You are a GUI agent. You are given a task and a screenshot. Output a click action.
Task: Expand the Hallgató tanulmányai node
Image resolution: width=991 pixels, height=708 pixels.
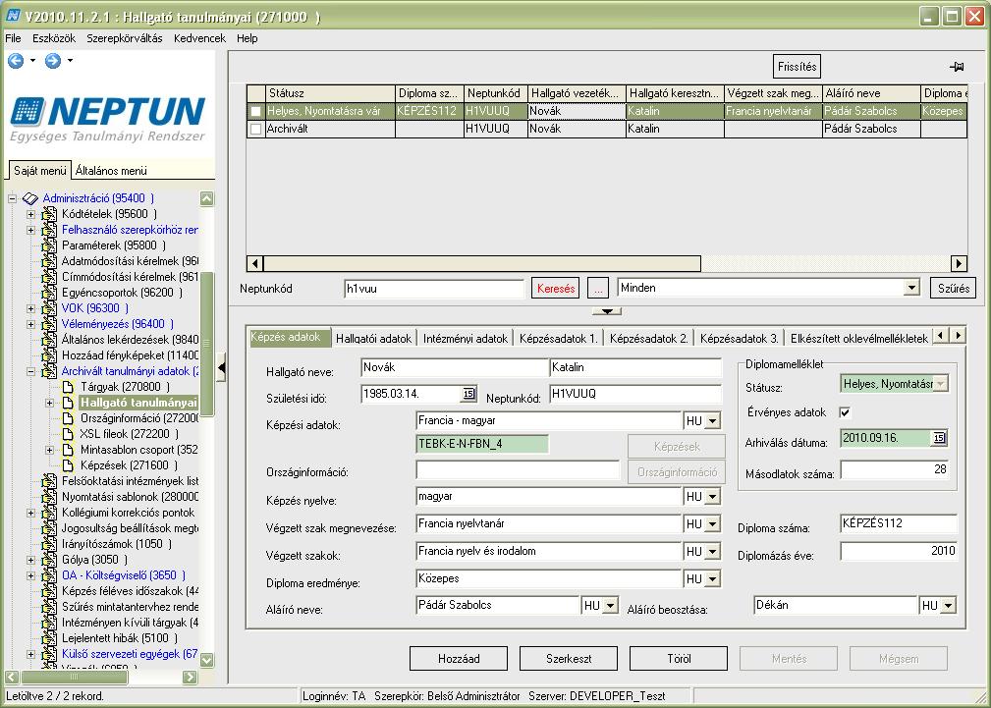click(x=50, y=403)
